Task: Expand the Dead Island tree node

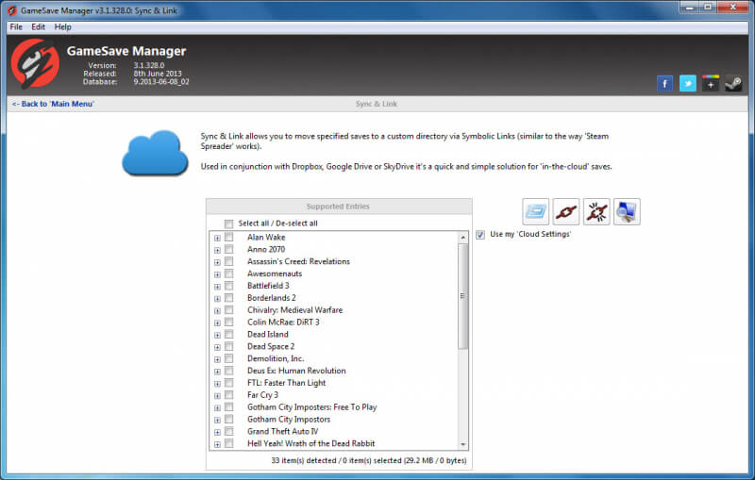Action: [217, 335]
